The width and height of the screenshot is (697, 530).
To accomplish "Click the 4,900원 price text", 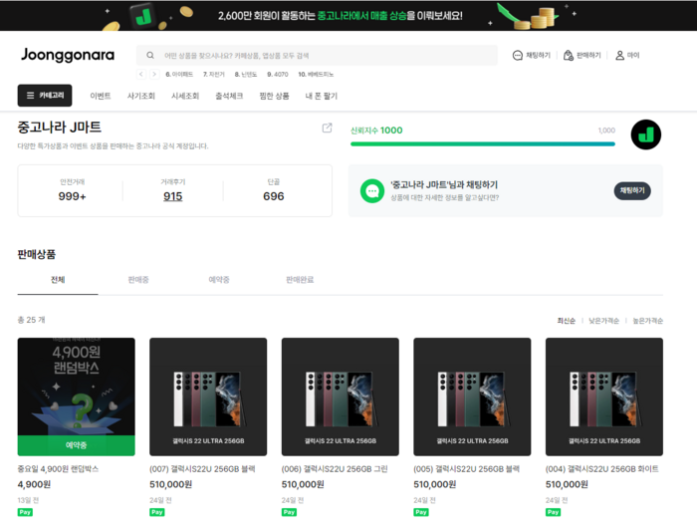I will 34,484.
